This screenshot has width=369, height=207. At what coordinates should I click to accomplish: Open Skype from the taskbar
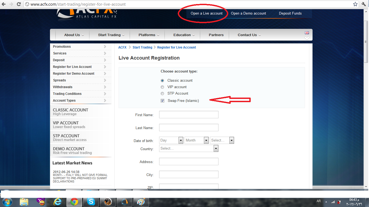tap(91, 202)
